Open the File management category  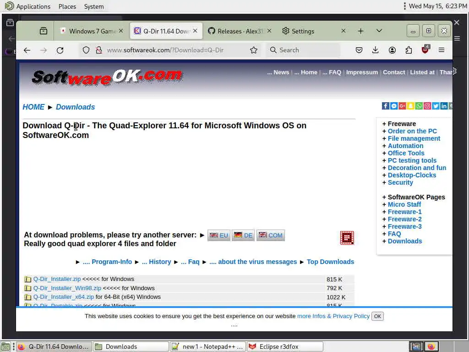coord(414,138)
